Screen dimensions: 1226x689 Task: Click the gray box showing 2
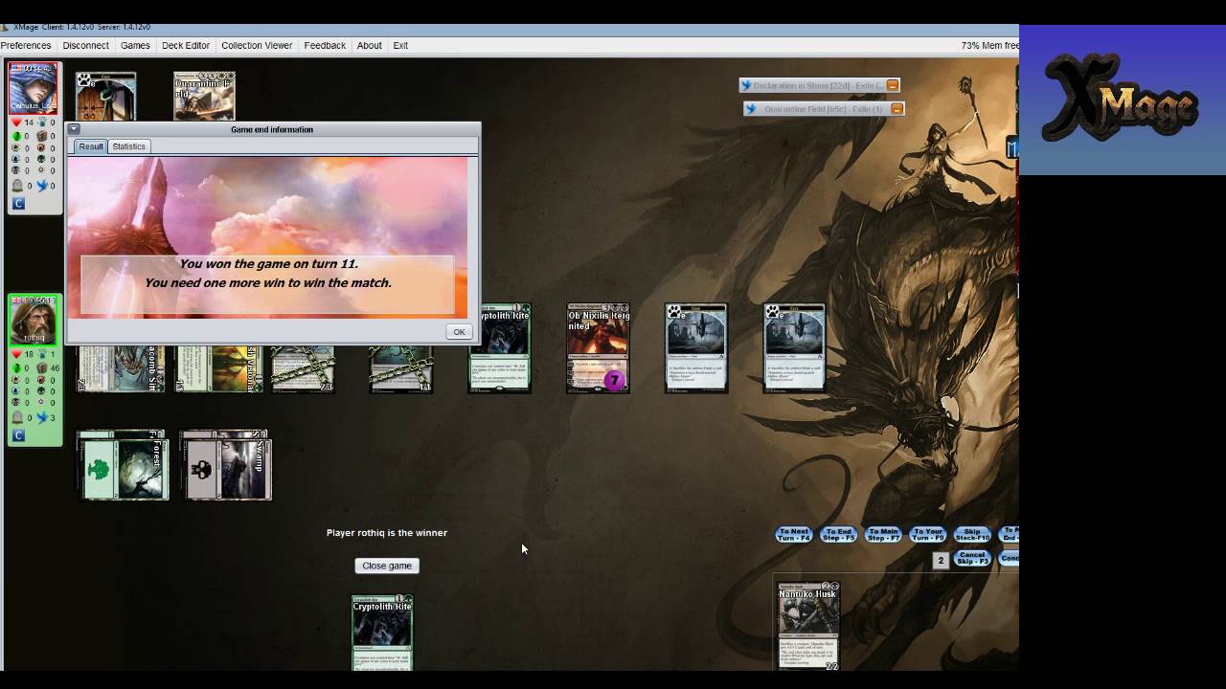click(941, 561)
